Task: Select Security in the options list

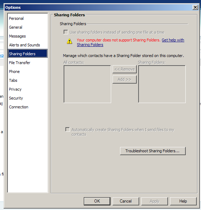Action: point(16,98)
